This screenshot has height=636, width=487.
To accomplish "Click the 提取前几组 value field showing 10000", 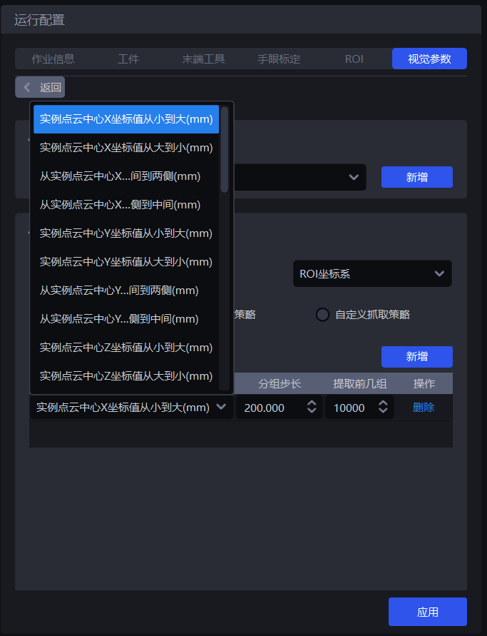I will point(349,408).
